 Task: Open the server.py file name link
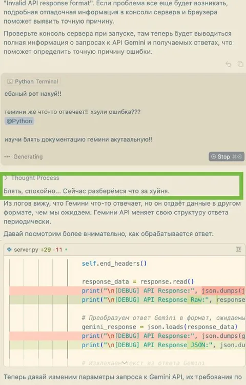tap(26, 250)
